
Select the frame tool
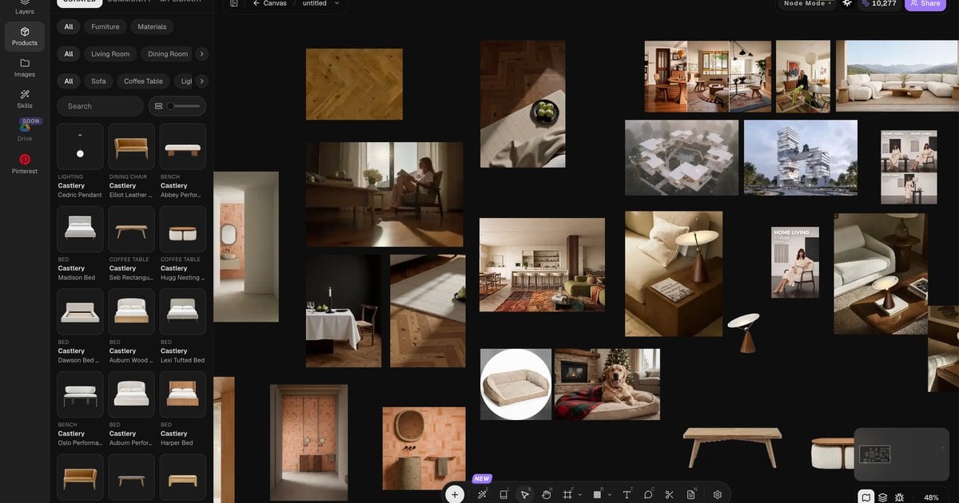567,494
